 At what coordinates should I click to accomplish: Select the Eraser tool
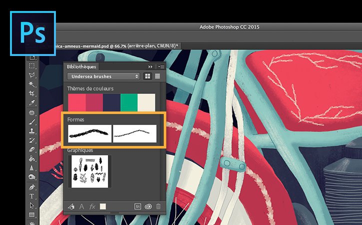click(32, 149)
